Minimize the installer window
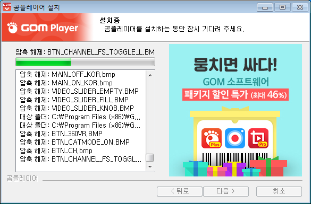 click(265, 7)
